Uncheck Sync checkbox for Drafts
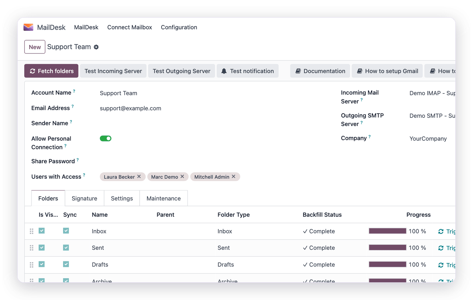 click(66, 264)
